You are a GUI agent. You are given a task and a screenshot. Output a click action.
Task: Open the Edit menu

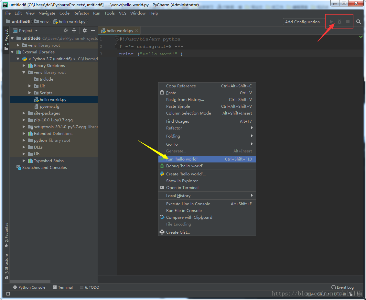click(x=18, y=13)
